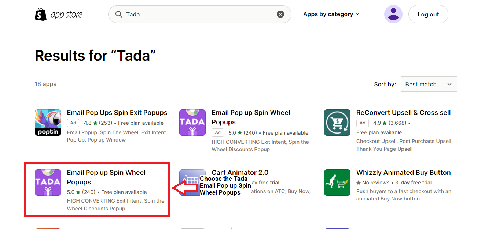Open the Shopify app store logo

pyautogui.click(x=59, y=14)
